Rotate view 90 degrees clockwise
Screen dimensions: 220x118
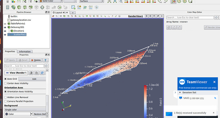pos(160,1)
